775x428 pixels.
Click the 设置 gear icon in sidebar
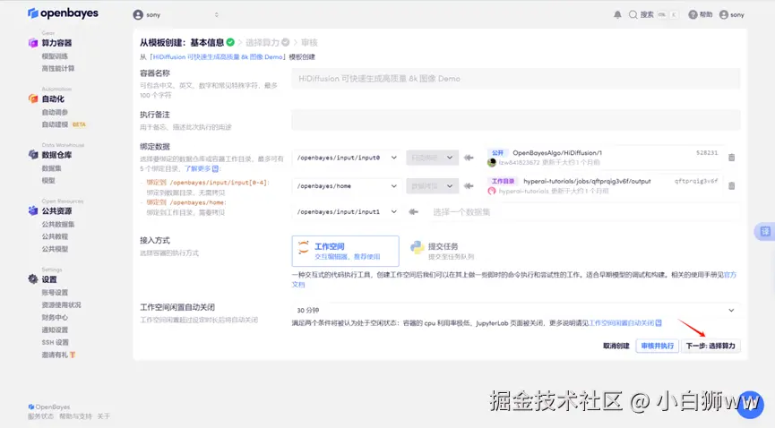coord(33,279)
